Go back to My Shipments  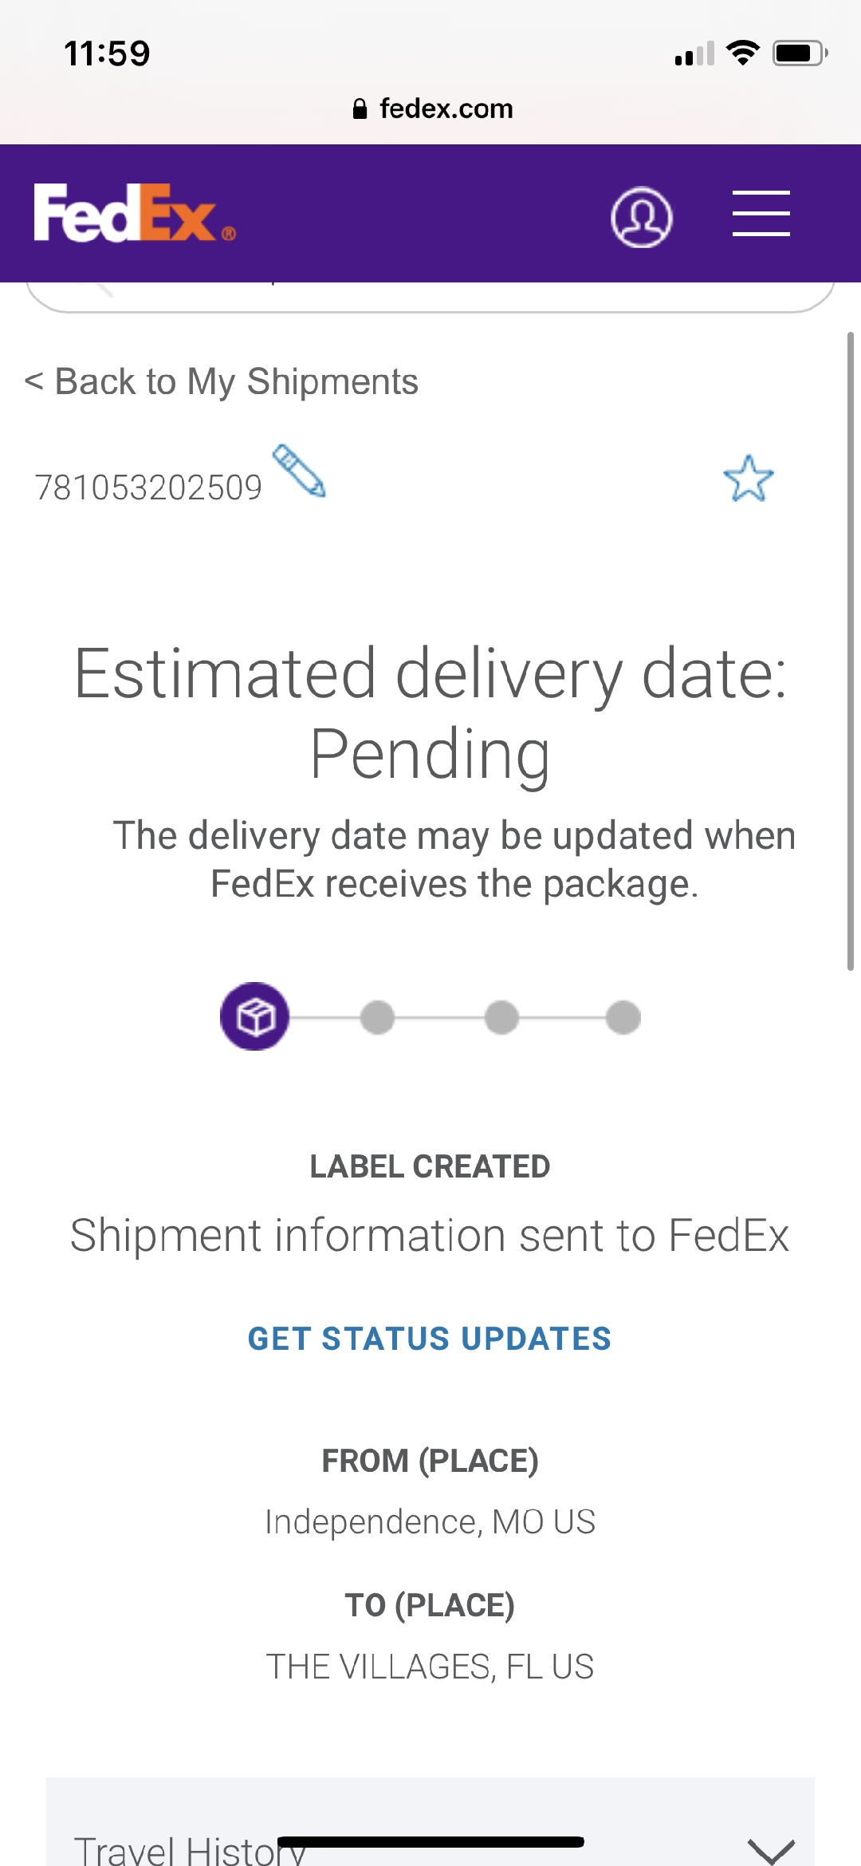[221, 381]
